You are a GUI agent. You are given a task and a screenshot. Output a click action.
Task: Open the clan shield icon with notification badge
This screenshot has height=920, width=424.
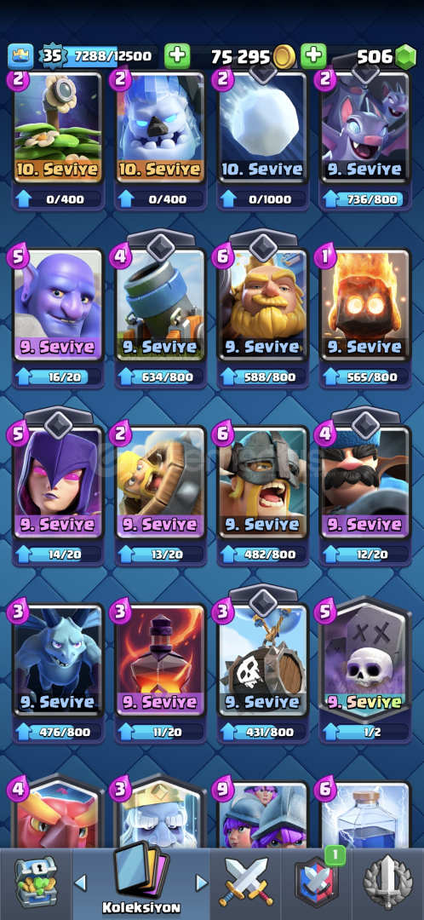(x=317, y=882)
